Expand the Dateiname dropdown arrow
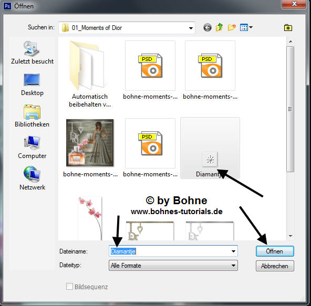This screenshot has width=311, height=306. [x=233, y=251]
